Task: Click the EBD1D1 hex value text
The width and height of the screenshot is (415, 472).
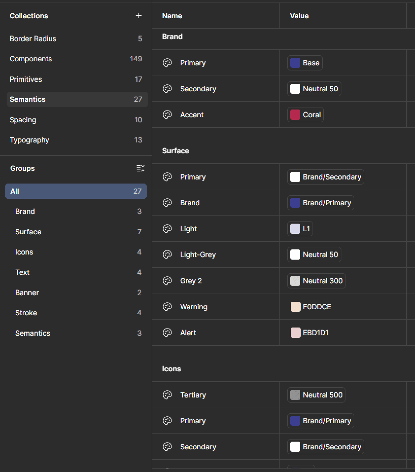Action: click(x=316, y=333)
